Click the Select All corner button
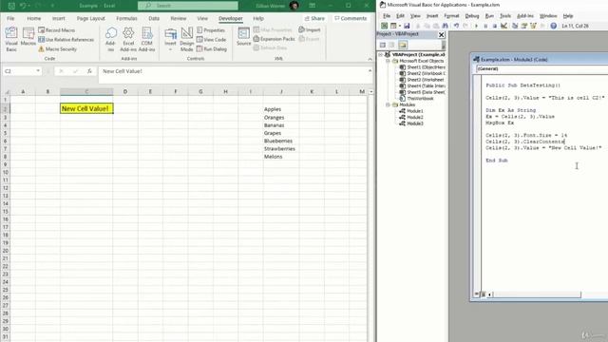 point(7,92)
